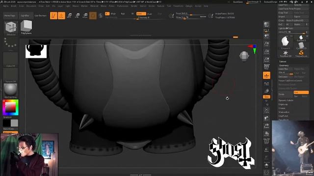Expand EdgeLoop section
This screenshot has height=176, width=314.
pyautogui.click(x=283, y=104)
